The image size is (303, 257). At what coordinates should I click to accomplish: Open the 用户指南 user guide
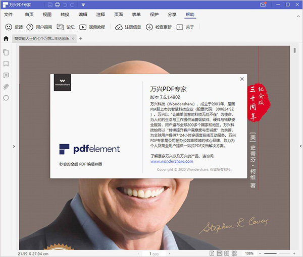[x=39, y=27]
